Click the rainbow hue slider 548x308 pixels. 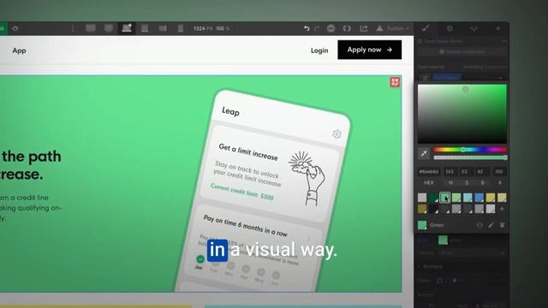[x=470, y=150]
